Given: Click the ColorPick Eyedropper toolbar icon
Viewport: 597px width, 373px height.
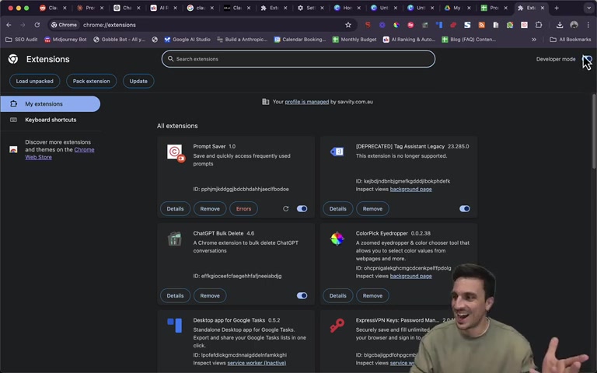Looking at the screenshot, I should pyautogui.click(x=396, y=25).
